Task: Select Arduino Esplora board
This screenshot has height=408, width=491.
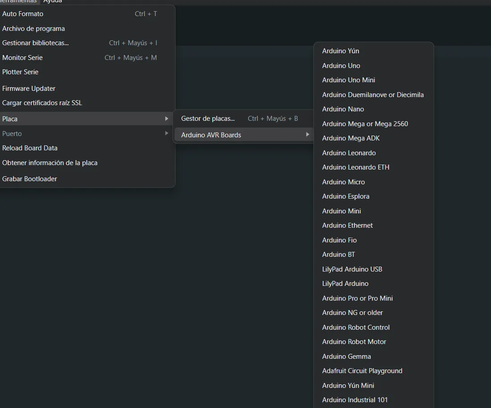Action: [x=374, y=196]
